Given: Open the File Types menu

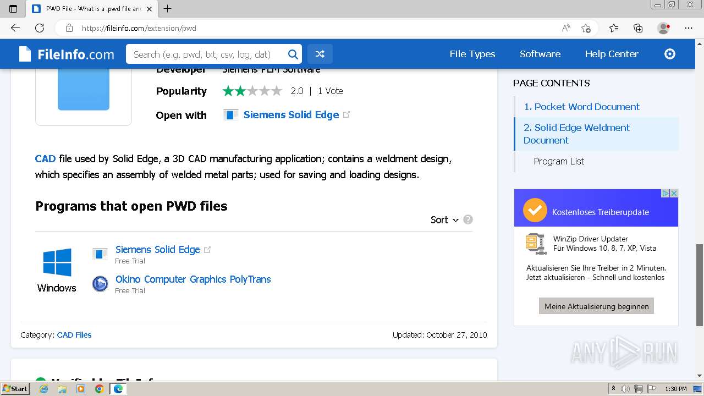Looking at the screenshot, I should click(472, 54).
